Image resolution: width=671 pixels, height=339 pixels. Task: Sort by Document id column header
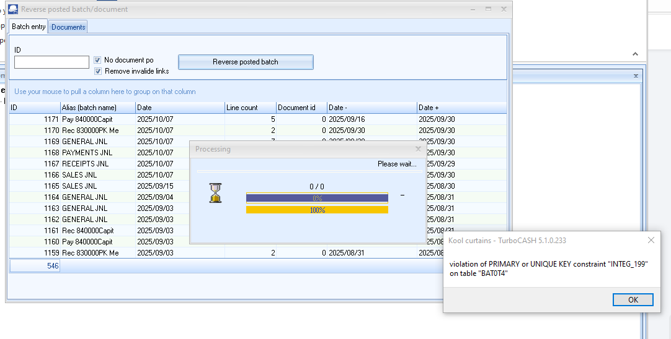pos(301,108)
